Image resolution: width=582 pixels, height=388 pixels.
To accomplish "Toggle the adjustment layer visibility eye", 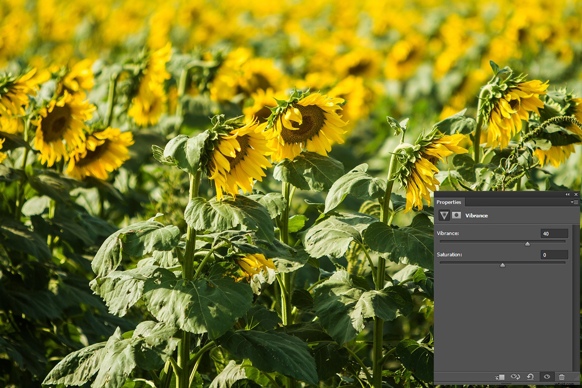I will coord(547,376).
